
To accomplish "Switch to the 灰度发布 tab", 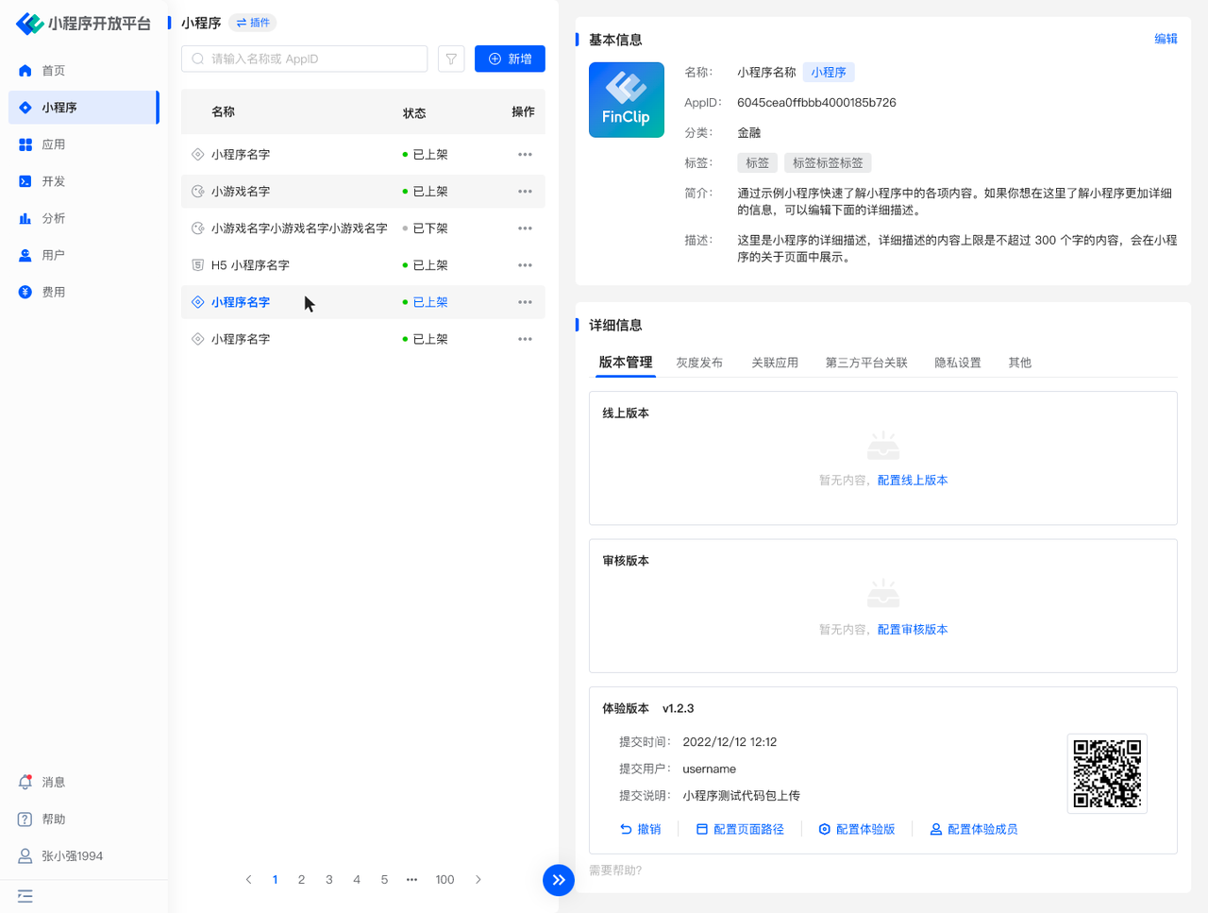I will point(699,363).
